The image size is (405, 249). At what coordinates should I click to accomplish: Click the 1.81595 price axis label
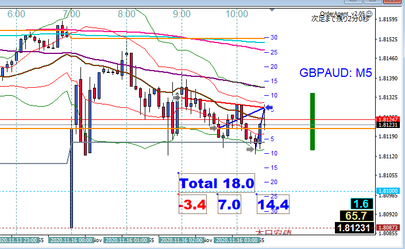pyautogui.click(x=388, y=20)
